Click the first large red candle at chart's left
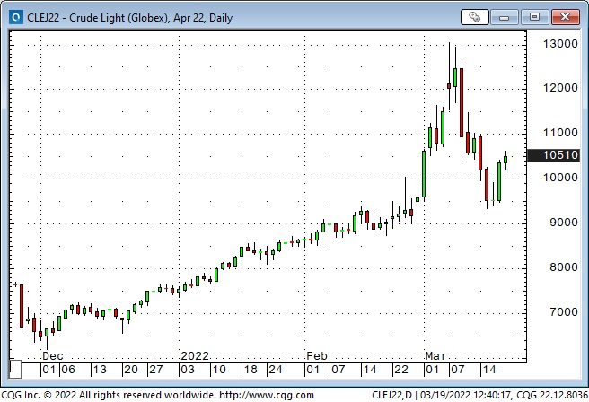Screen dimensions: 589x402 point(22,306)
